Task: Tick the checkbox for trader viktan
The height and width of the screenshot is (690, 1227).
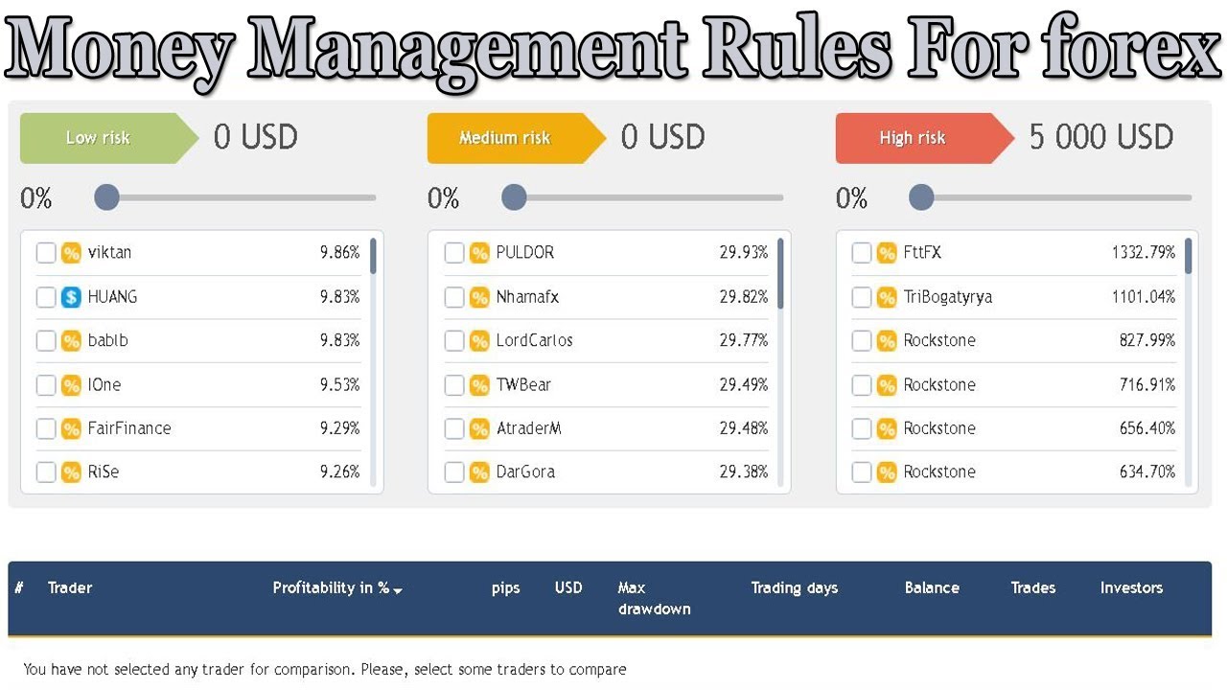Action: coord(46,253)
